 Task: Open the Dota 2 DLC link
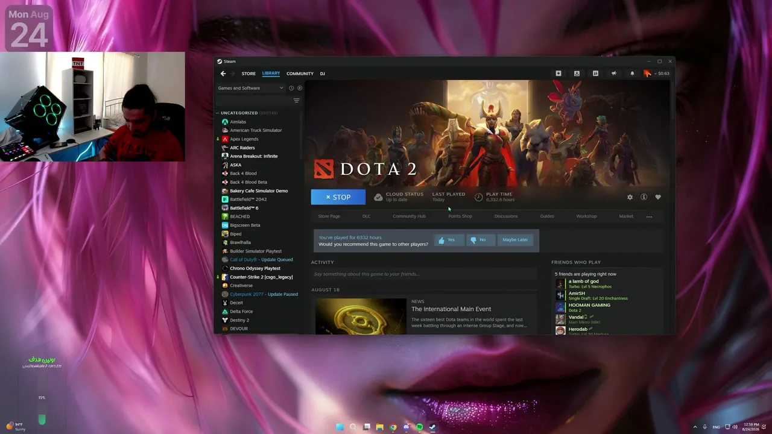pyautogui.click(x=367, y=216)
